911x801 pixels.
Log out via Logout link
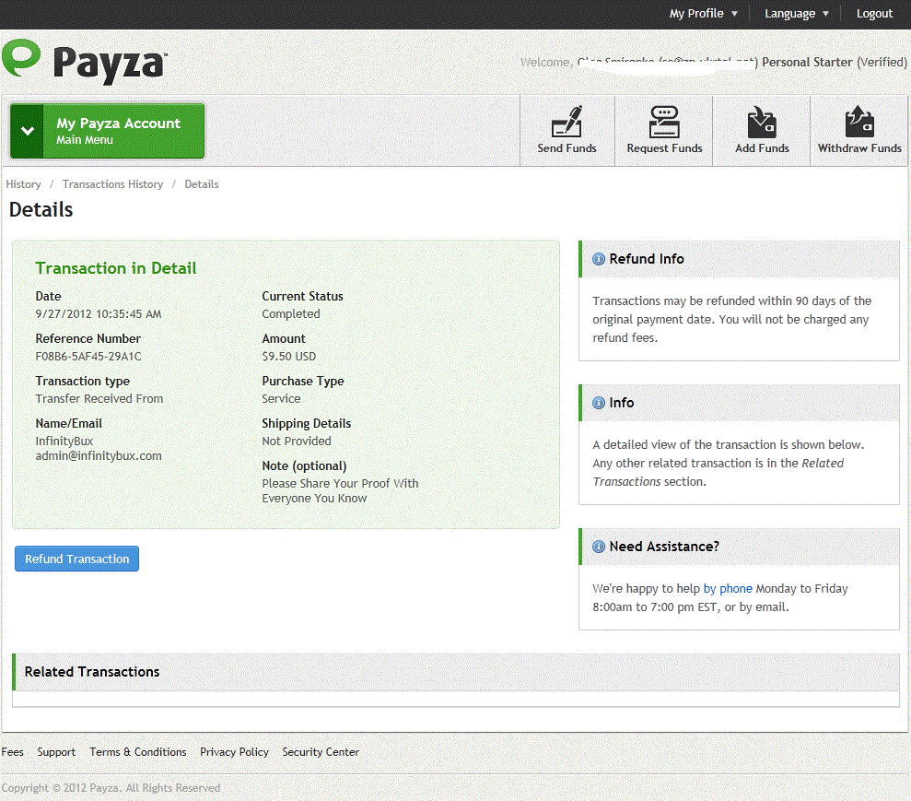pyautogui.click(x=874, y=14)
